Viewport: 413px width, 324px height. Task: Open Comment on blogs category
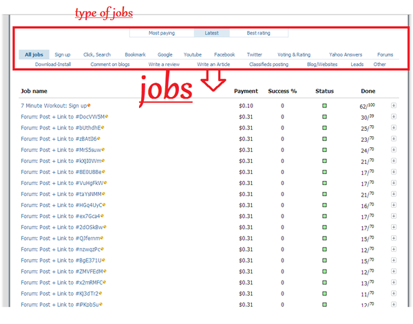(110, 64)
